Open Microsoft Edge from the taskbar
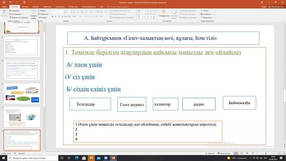 pyautogui.click(x=76, y=158)
